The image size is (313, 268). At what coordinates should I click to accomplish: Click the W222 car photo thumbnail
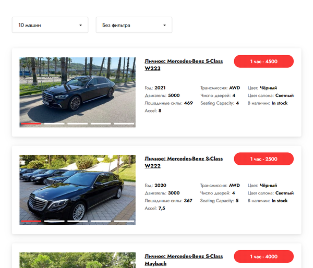pyautogui.click(x=77, y=190)
